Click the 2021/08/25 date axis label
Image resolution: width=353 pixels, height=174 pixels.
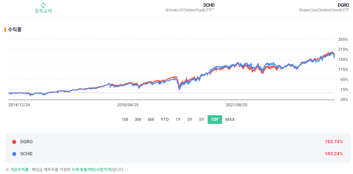point(236,105)
